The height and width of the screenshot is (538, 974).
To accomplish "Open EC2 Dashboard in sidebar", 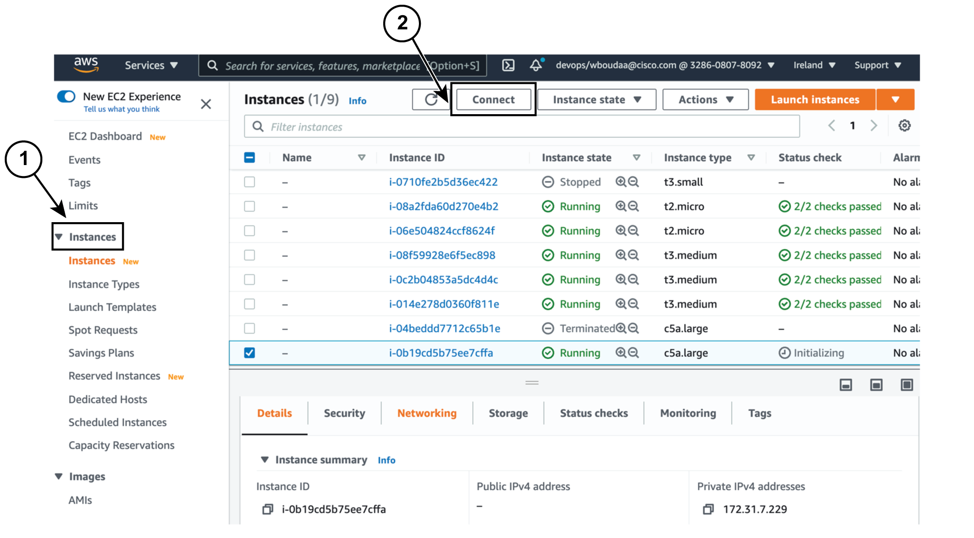I will point(105,136).
